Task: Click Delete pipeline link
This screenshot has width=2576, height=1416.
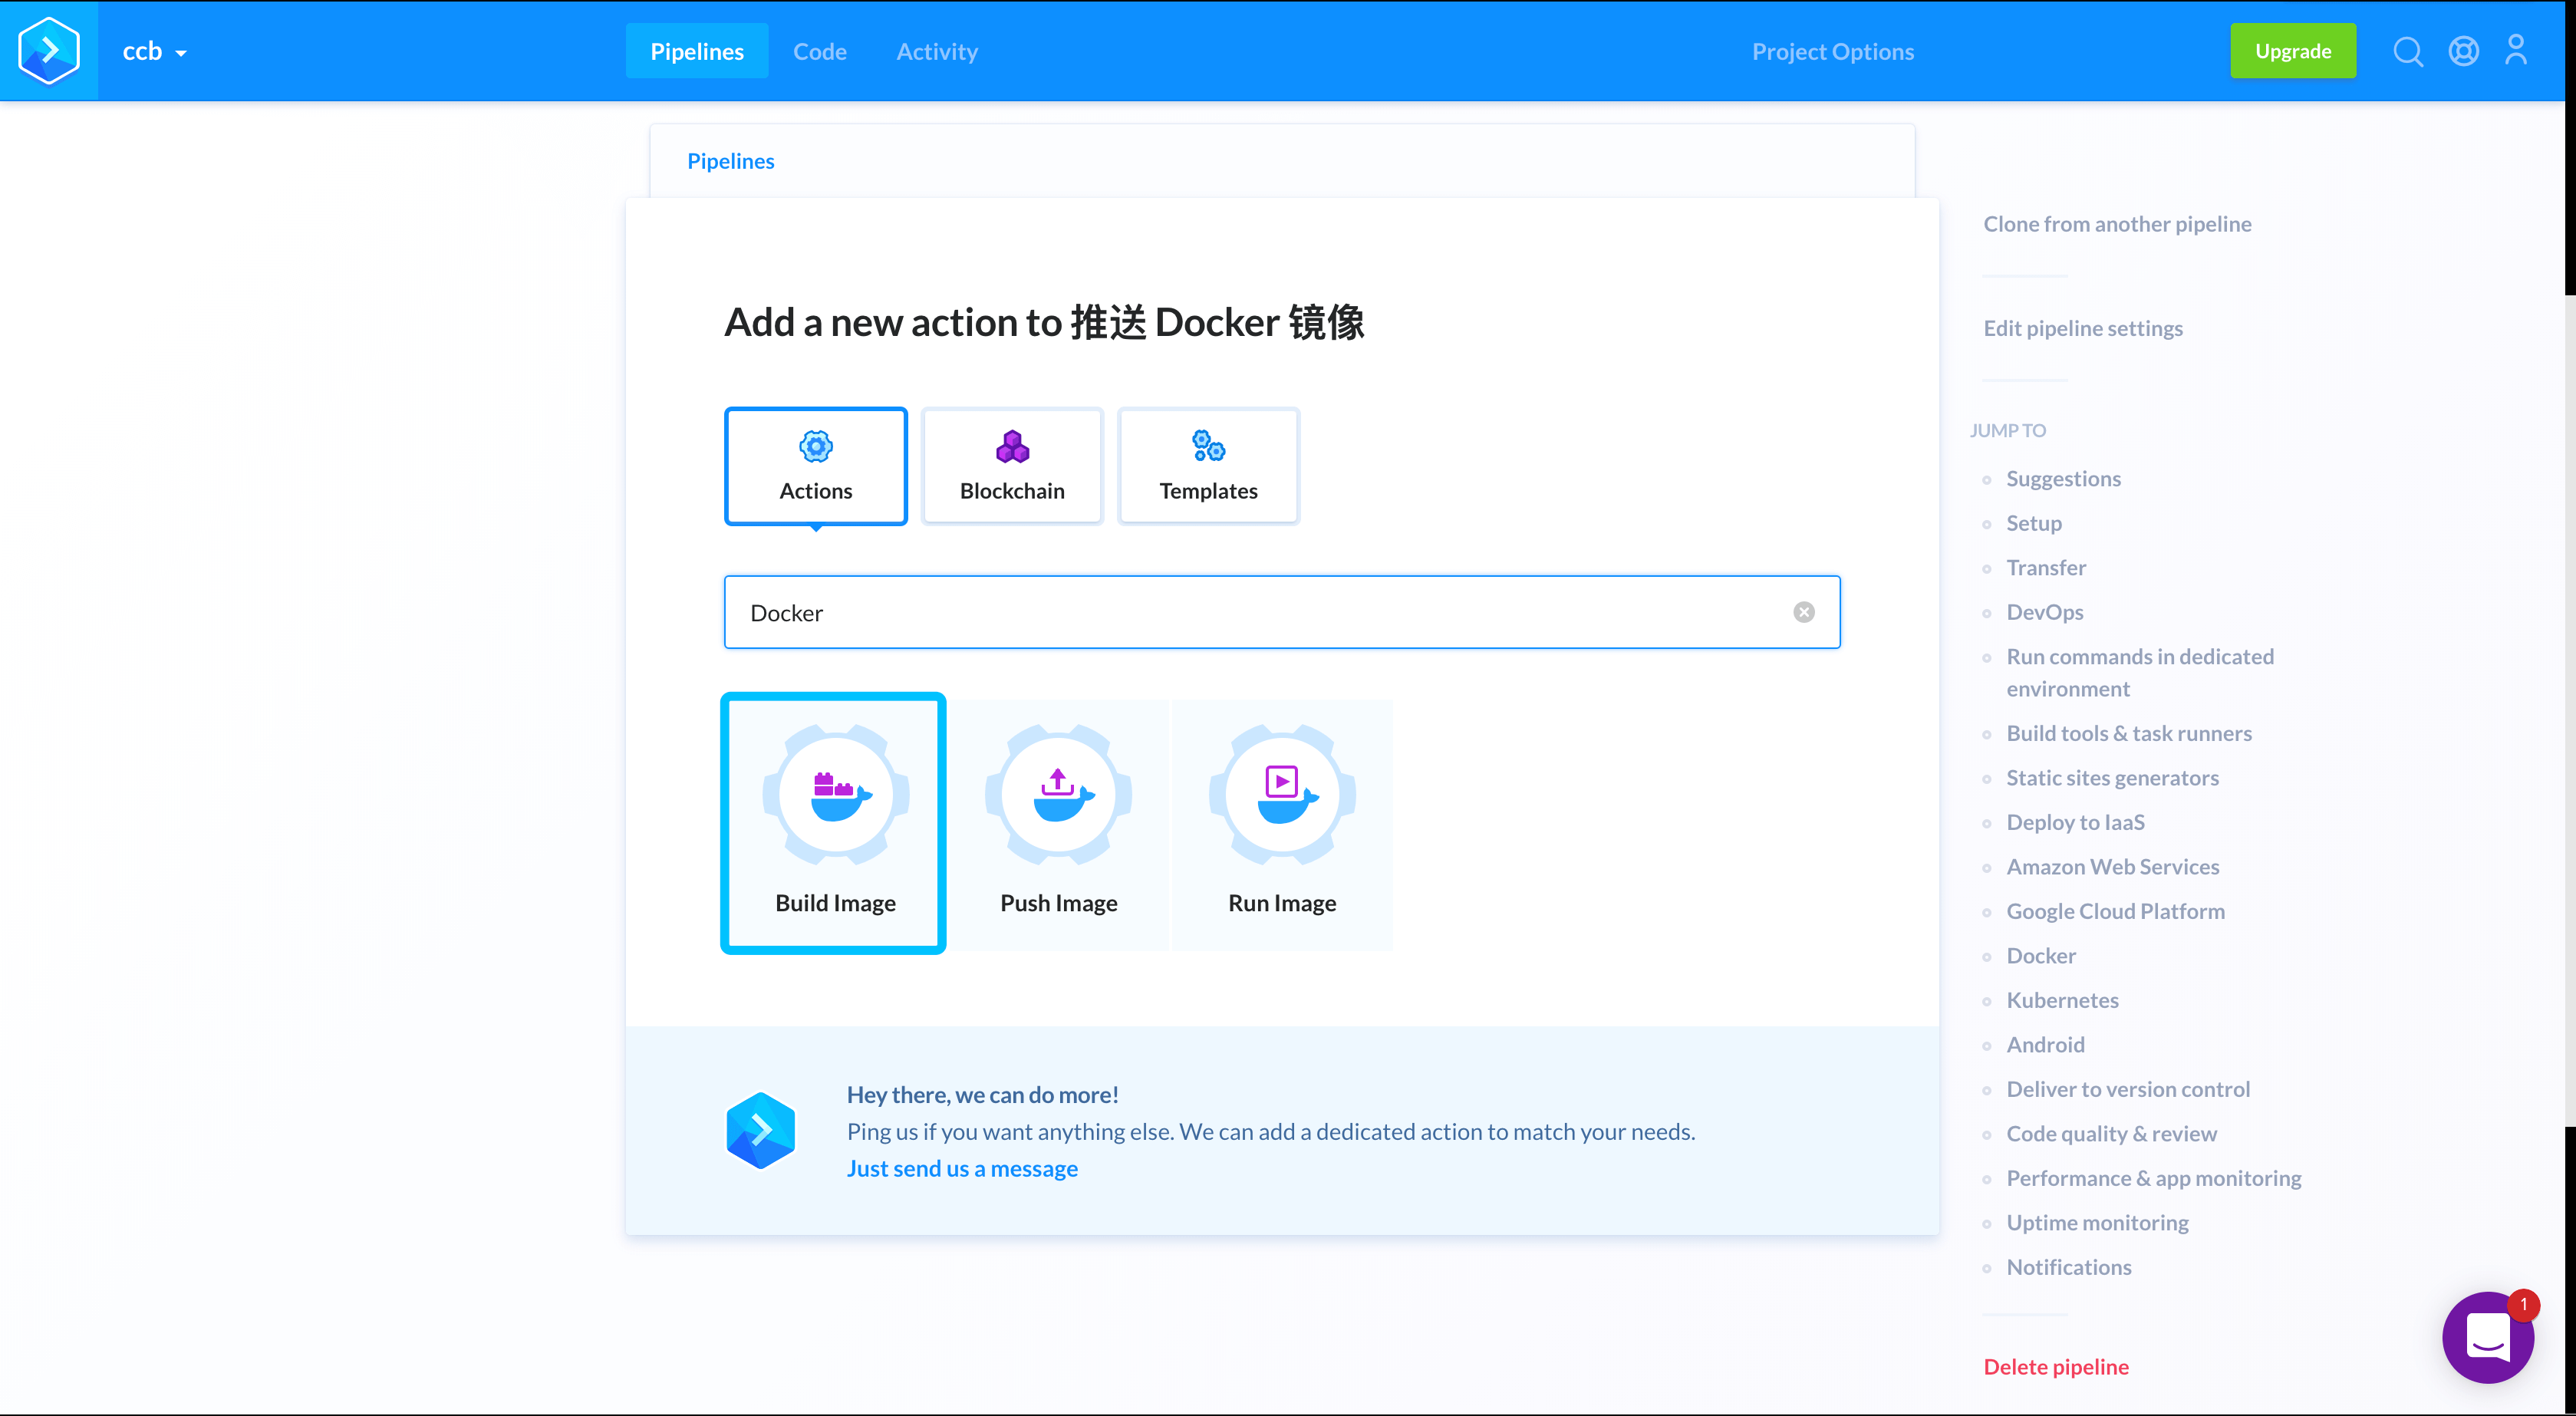Action: click(x=2055, y=1366)
